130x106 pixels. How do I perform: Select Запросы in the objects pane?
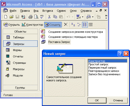(20, 44)
